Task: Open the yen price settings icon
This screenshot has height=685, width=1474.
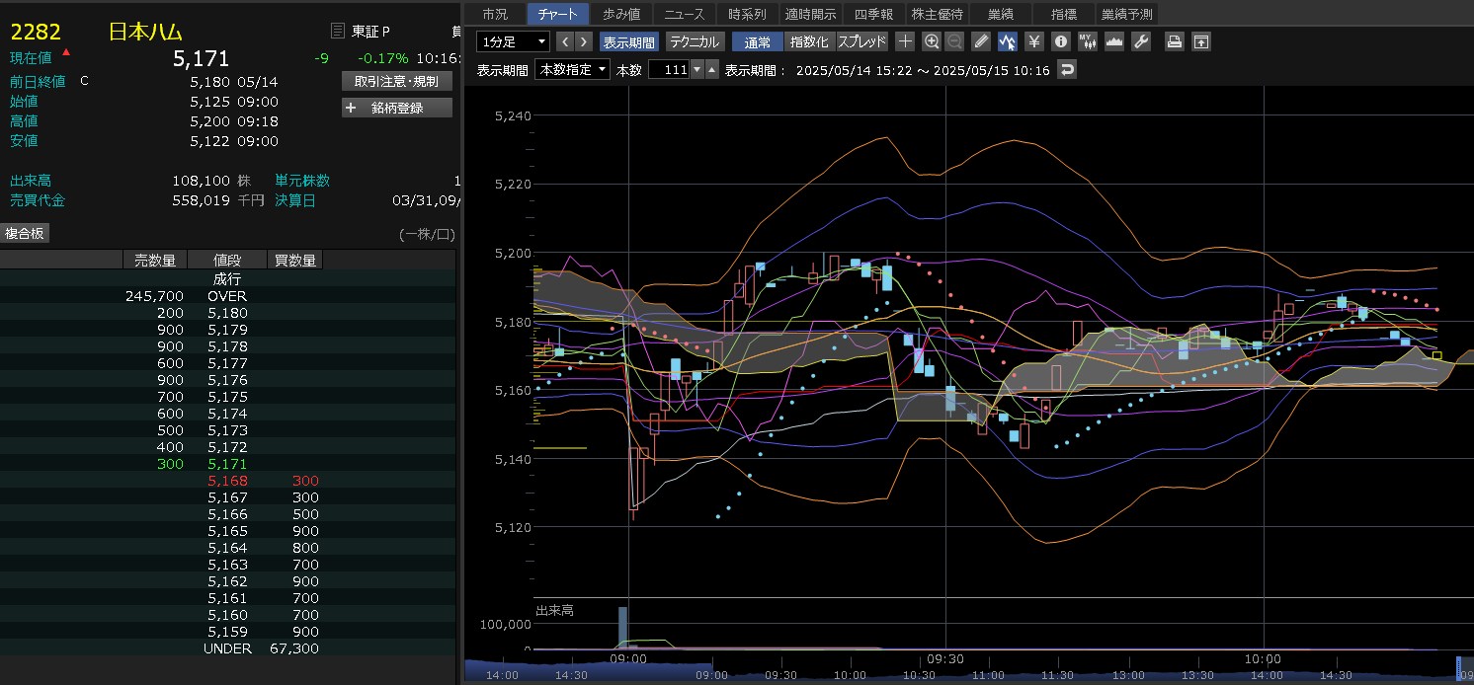Action: pos(1033,41)
